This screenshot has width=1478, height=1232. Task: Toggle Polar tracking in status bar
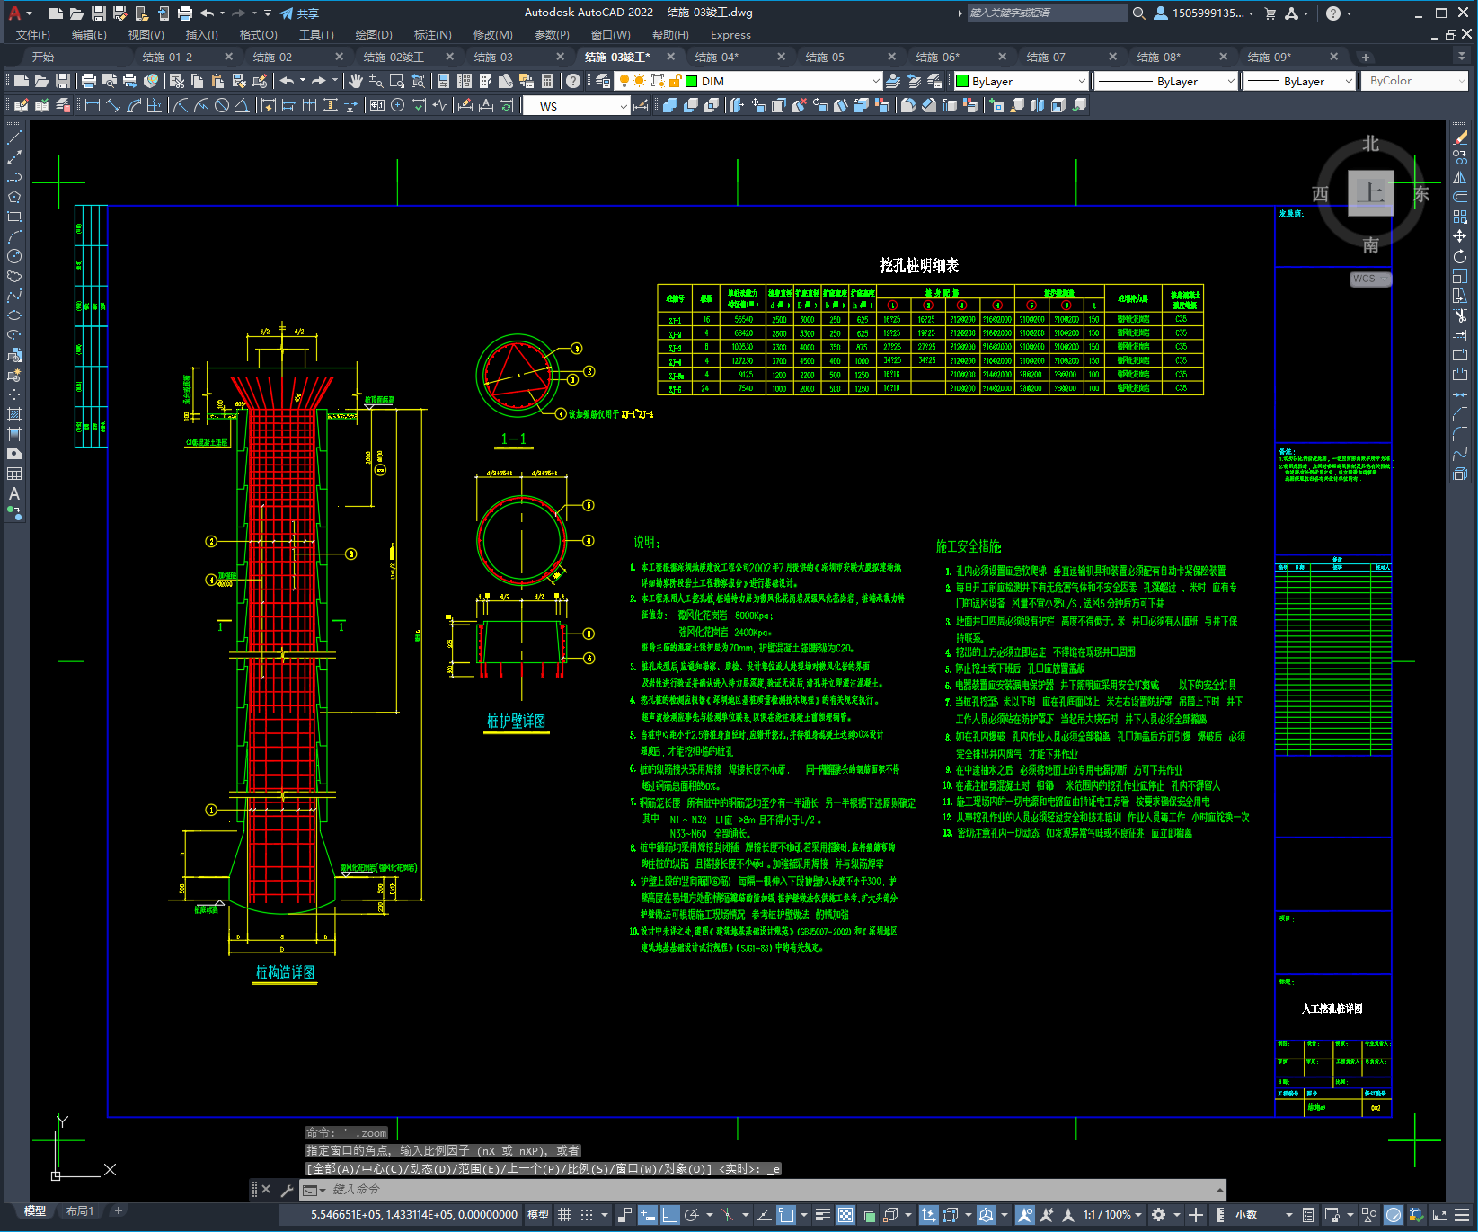pyautogui.click(x=691, y=1215)
